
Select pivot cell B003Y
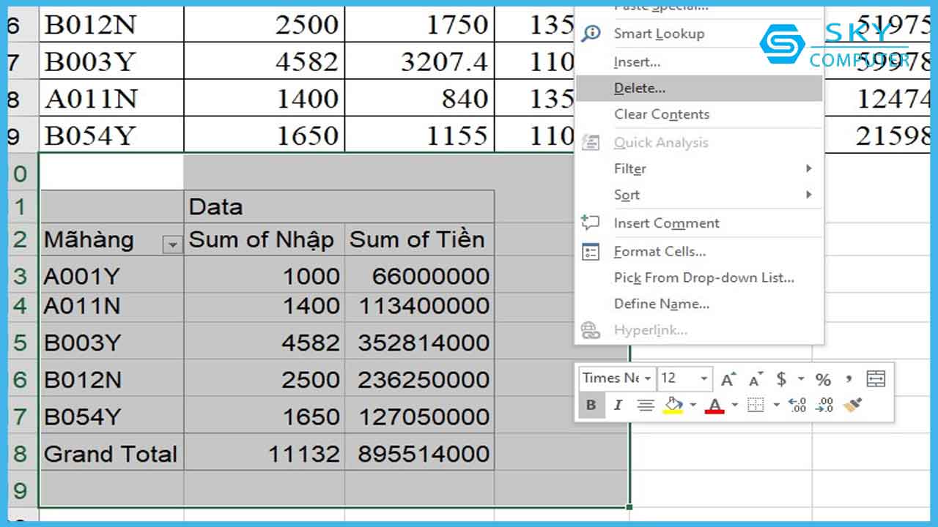point(111,342)
